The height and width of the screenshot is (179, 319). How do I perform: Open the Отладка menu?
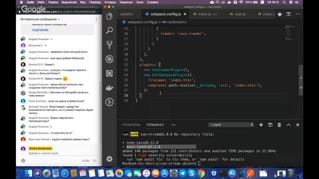click(110, 2)
